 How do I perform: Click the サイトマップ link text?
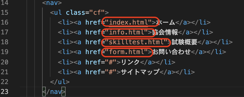(140, 72)
